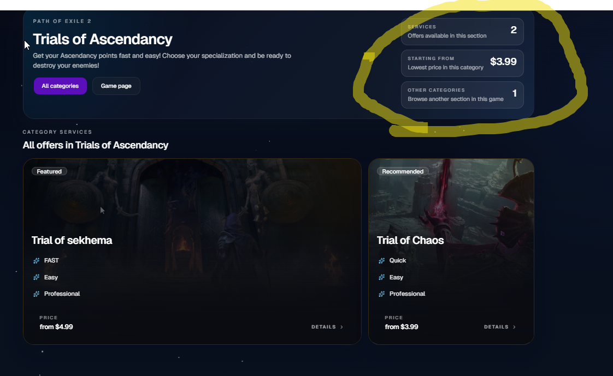Open DETAILS link on Trial of Chaos
Image resolution: width=613 pixels, height=376 pixels.
point(499,327)
